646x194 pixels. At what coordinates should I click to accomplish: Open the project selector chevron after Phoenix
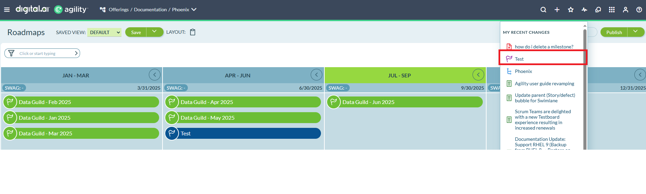point(194,10)
